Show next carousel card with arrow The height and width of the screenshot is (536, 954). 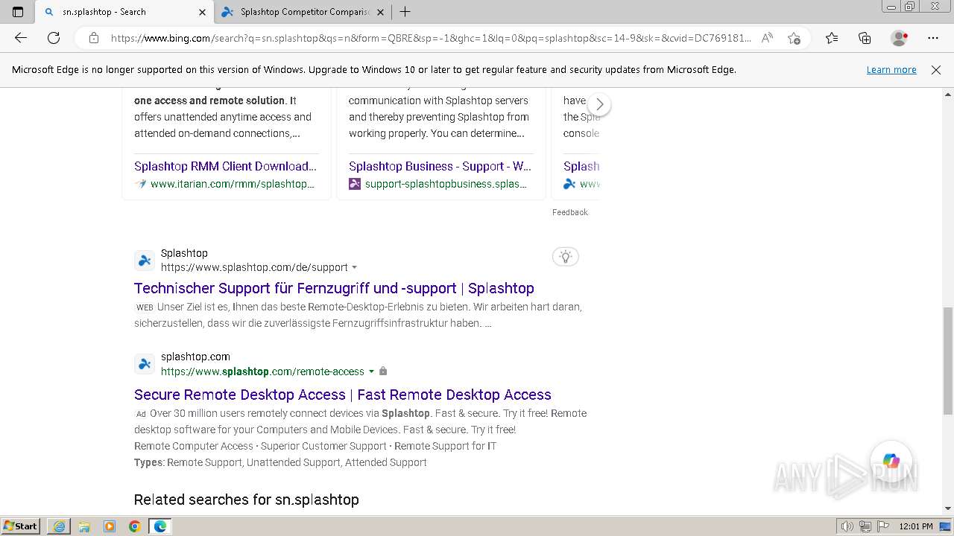pyautogui.click(x=599, y=104)
